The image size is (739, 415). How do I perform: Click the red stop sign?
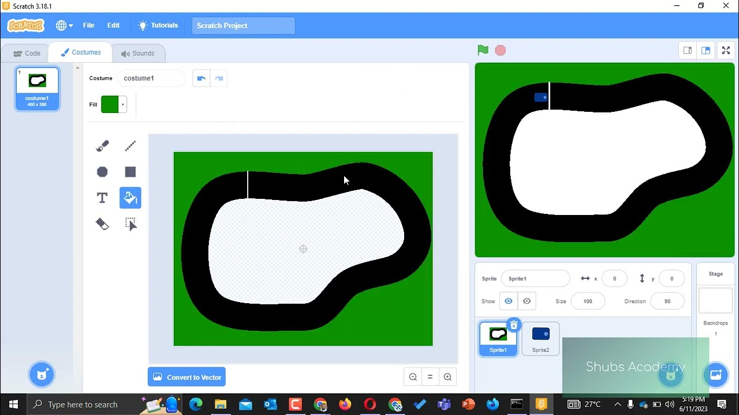(x=501, y=51)
